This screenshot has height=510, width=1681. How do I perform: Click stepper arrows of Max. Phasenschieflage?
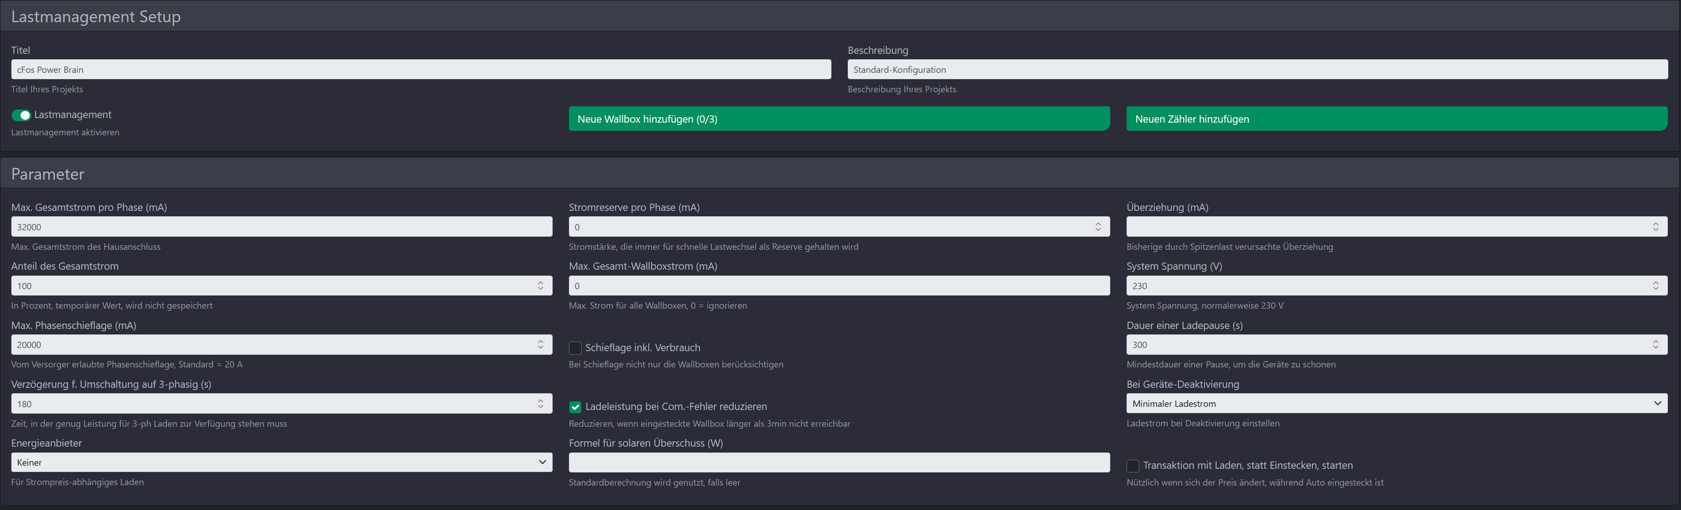pos(540,344)
